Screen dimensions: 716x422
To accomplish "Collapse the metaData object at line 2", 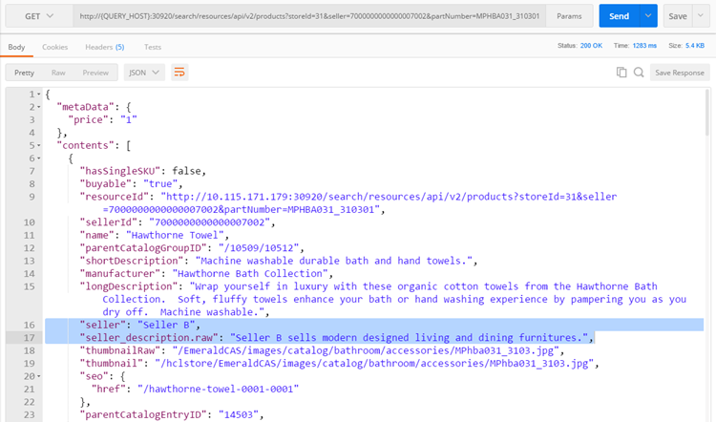I will coord(36,107).
